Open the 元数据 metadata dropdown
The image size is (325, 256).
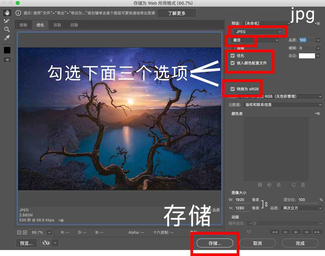click(283, 105)
